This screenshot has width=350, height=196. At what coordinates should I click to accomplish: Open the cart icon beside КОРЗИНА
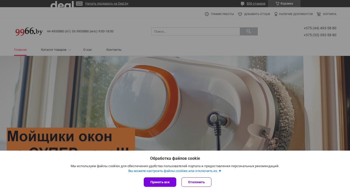click(319, 14)
